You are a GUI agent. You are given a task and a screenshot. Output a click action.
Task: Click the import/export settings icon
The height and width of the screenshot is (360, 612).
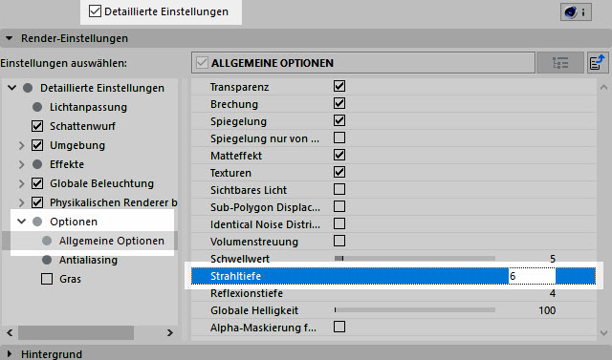click(598, 63)
